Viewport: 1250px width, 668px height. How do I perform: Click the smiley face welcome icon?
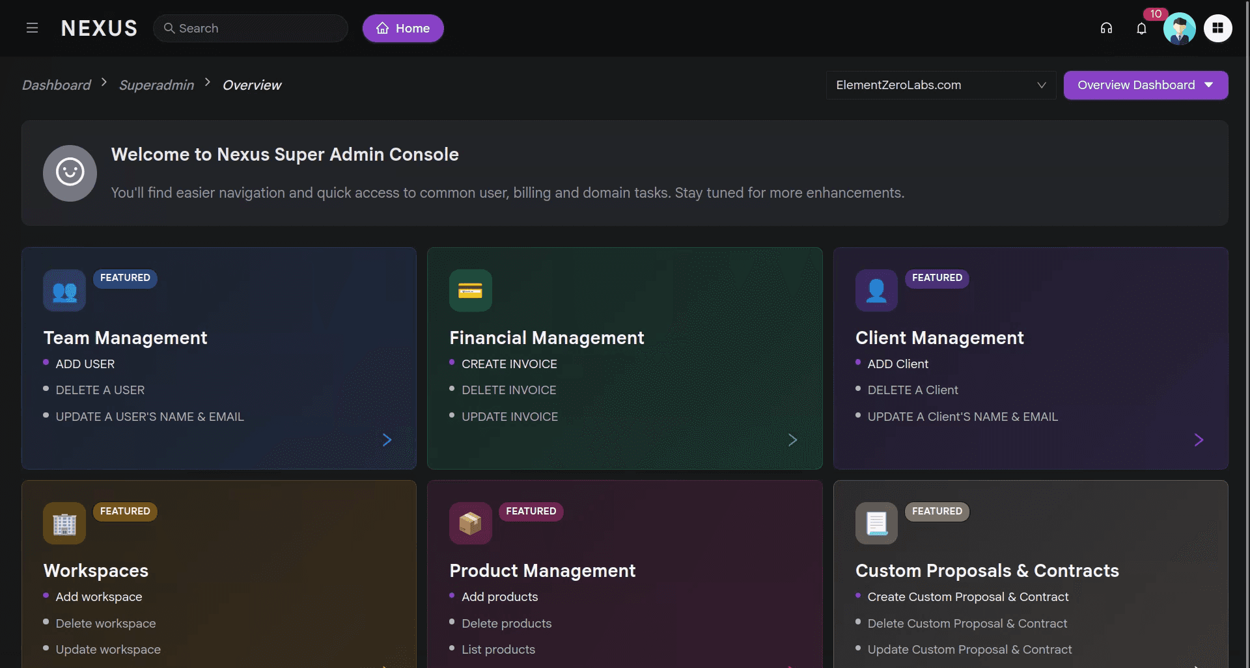(x=70, y=173)
